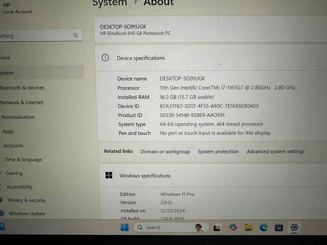Screen dimensions: 327x245
Task: Open Network & internet settings
Action: 22,102
